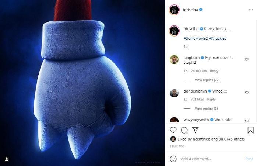Open #SonicMovie2 hashtag
Viewport: 257px width, 166px height.
(x=196, y=39)
